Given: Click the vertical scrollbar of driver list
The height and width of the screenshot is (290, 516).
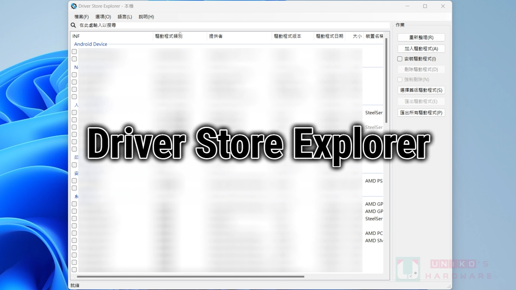Looking at the screenshot, I should click(x=387, y=80).
